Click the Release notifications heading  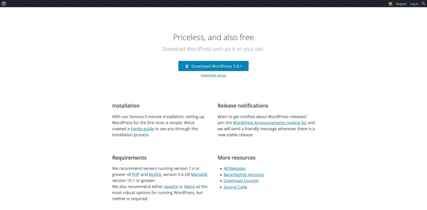(x=243, y=105)
